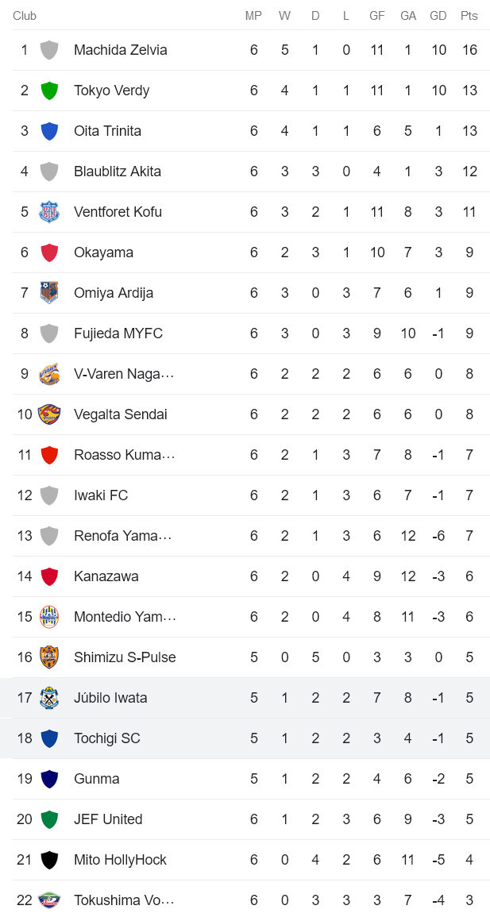Expand the truncated Roasso Kumamoto name
The width and height of the screenshot is (490, 921).
click(123, 454)
